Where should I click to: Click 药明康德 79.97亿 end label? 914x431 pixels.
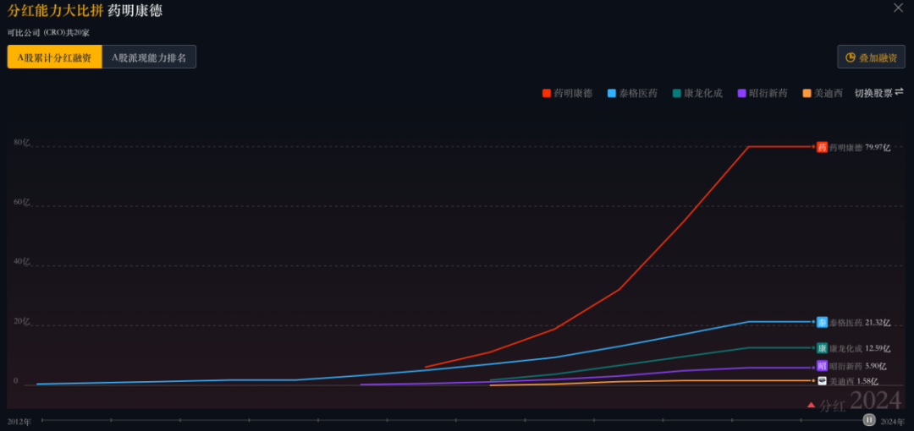[861, 148]
